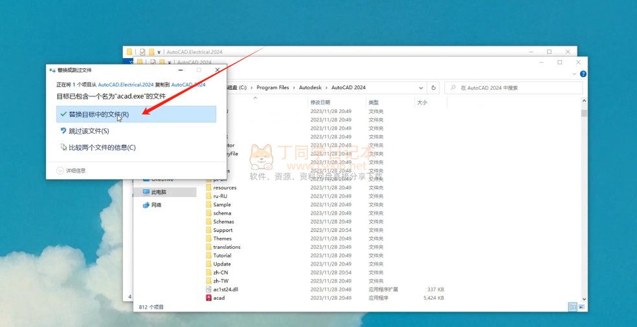Viewport: 637px width, 327px height.
Task: Sort by the 修改日期 column header
Action: [320, 103]
